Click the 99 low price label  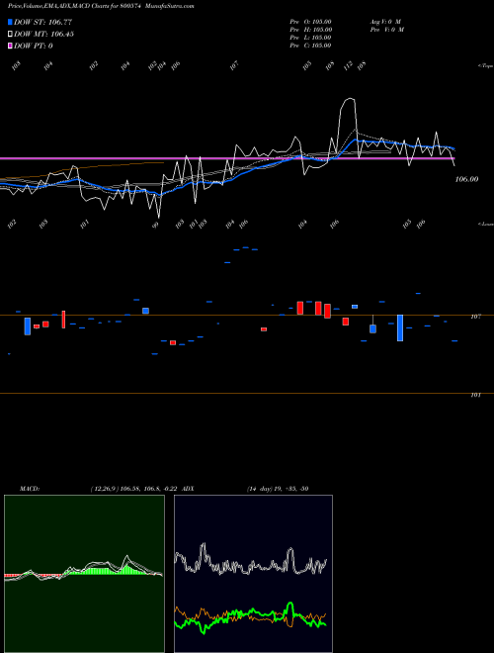point(155,225)
